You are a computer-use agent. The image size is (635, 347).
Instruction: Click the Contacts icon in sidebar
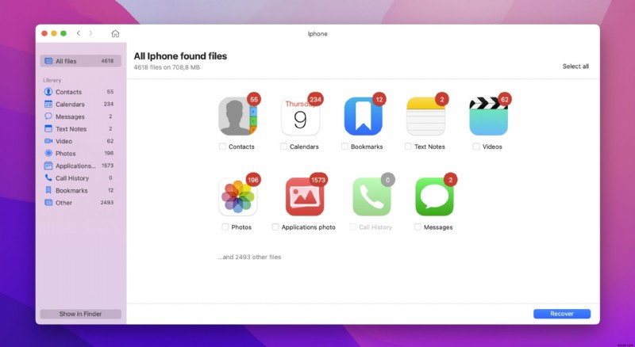point(48,92)
